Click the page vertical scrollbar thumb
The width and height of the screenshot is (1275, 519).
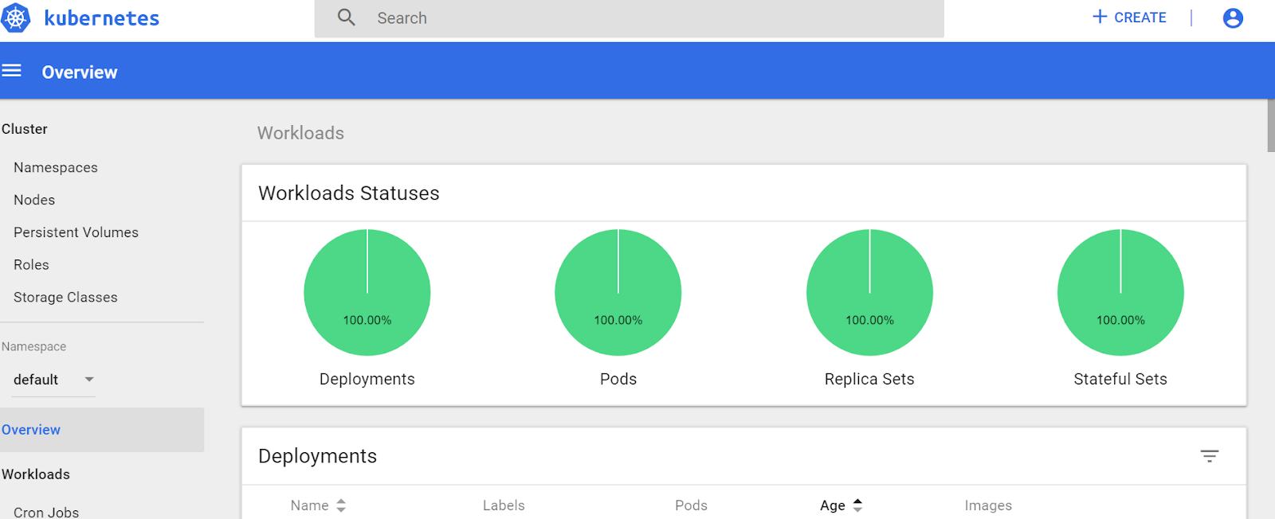[x=1271, y=126]
